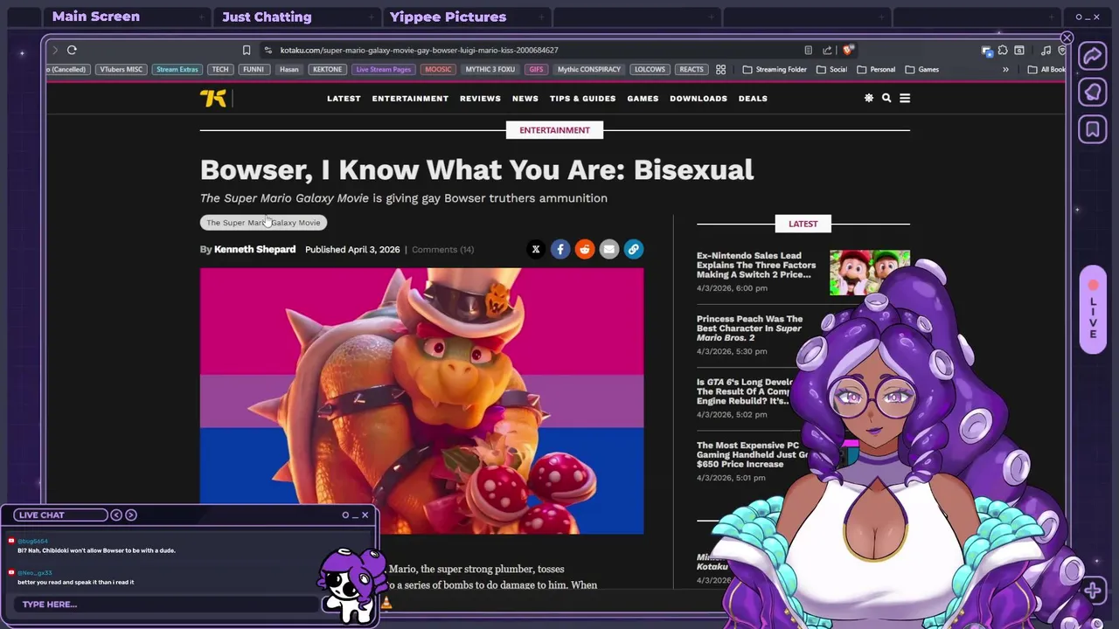The width and height of the screenshot is (1119, 629).
Task: Open the VTubers MISC bookmark
Action: [121, 70]
